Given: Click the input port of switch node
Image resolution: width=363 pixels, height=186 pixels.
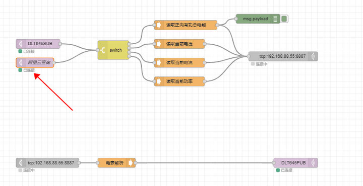Looking at the screenshot, I should [x=98, y=50].
